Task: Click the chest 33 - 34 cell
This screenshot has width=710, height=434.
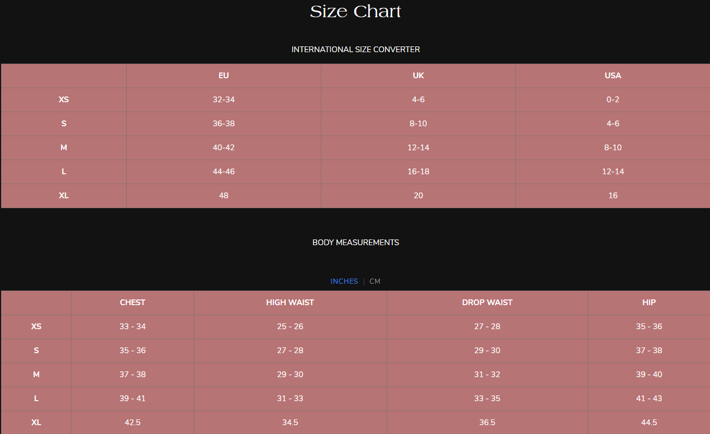Action: (x=133, y=327)
